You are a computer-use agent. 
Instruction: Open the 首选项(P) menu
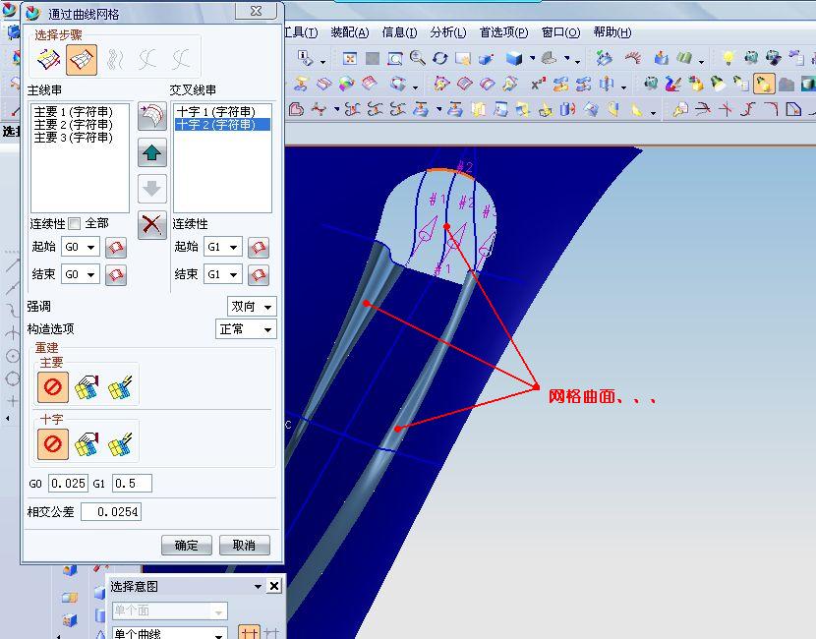(503, 32)
